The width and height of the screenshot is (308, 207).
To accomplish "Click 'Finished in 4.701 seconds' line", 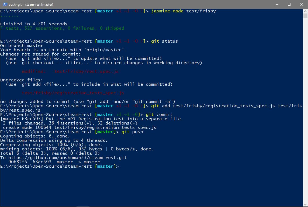I will [34, 24].
